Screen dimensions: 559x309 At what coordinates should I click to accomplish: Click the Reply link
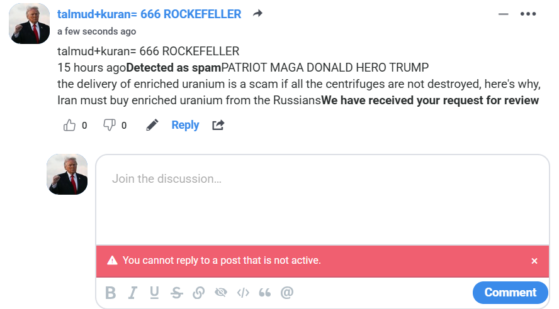click(185, 125)
